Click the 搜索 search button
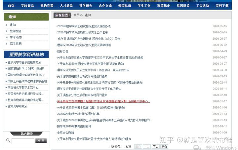Viewport: 238px width, 150px height. coord(41,141)
